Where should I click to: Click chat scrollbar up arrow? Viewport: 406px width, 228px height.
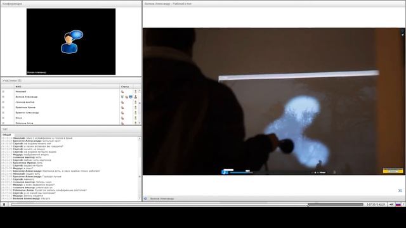140,139
